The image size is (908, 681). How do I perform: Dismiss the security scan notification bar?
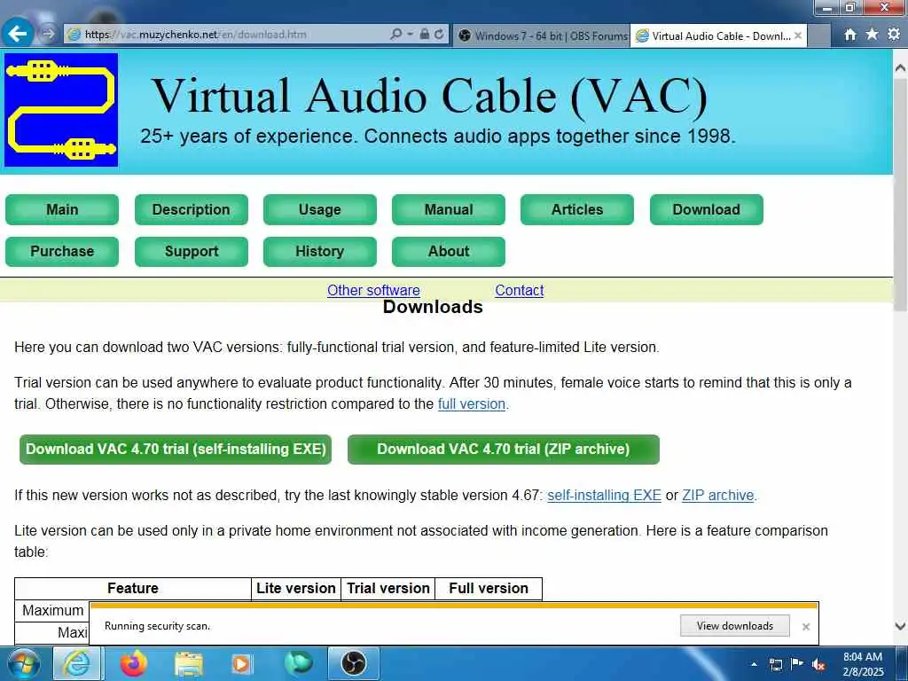tap(805, 627)
